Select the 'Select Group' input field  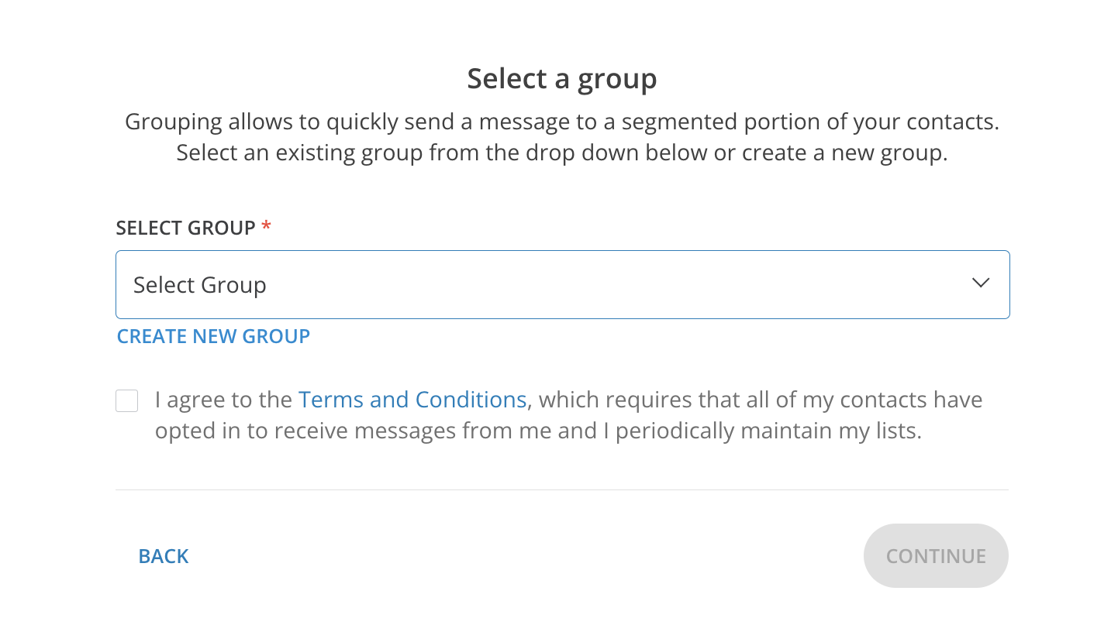(x=562, y=284)
